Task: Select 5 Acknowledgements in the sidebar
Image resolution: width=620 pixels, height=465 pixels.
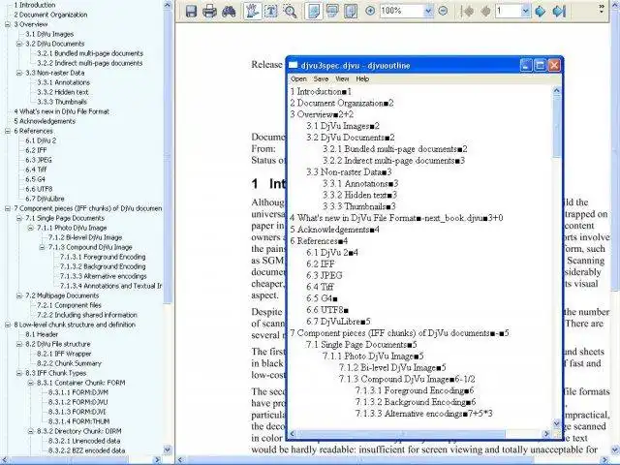Action: [45, 121]
